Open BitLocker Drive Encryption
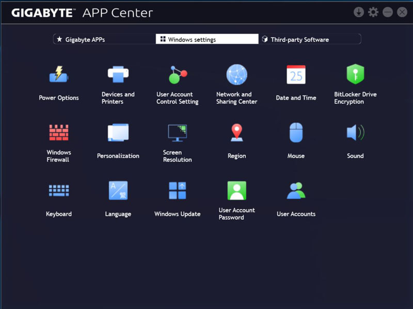The height and width of the screenshot is (309, 413). point(355,75)
